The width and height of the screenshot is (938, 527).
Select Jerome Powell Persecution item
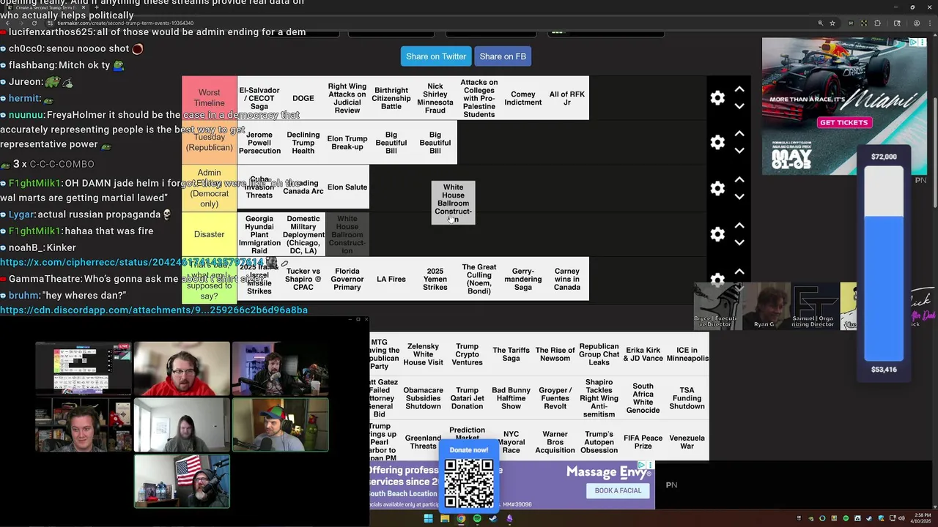[259, 143]
